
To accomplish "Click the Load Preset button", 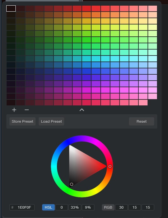I will (x=52, y=121).
